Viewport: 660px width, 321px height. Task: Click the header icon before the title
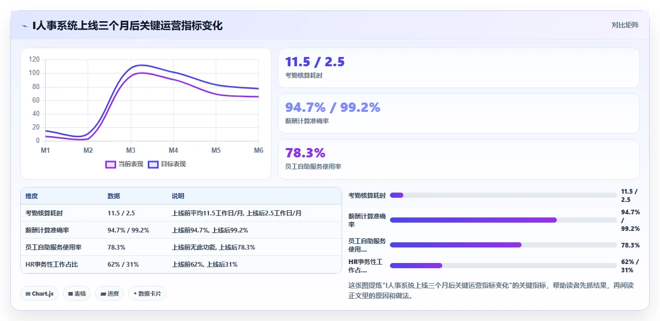point(25,25)
